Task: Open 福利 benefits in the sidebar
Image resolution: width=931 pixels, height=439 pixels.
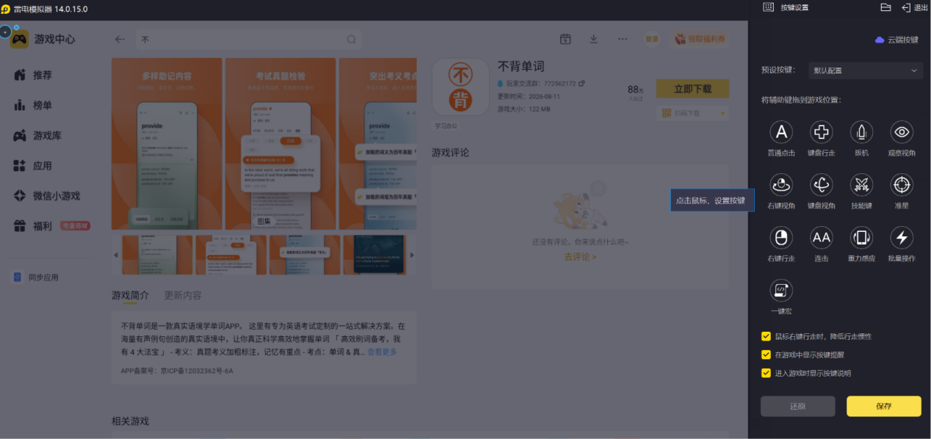Action: click(33, 226)
